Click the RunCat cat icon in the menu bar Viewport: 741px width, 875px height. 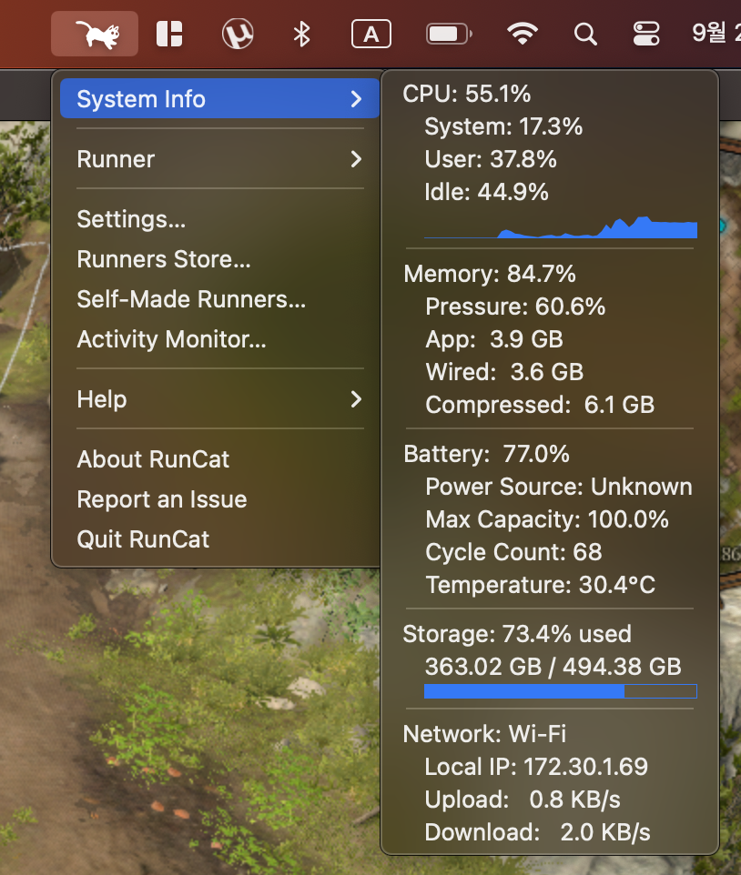click(x=94, y=34)
